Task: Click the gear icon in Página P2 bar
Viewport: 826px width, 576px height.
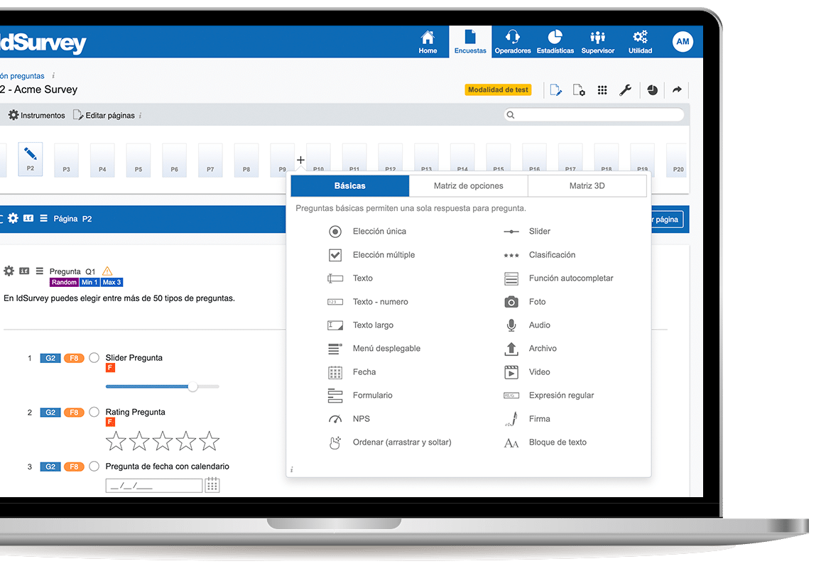Action: (x=13, y=218)
